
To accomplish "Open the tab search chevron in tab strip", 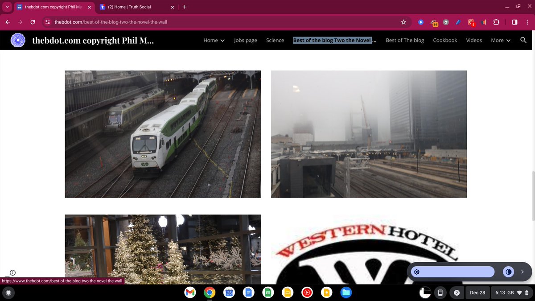I will (x=7, y=7).
